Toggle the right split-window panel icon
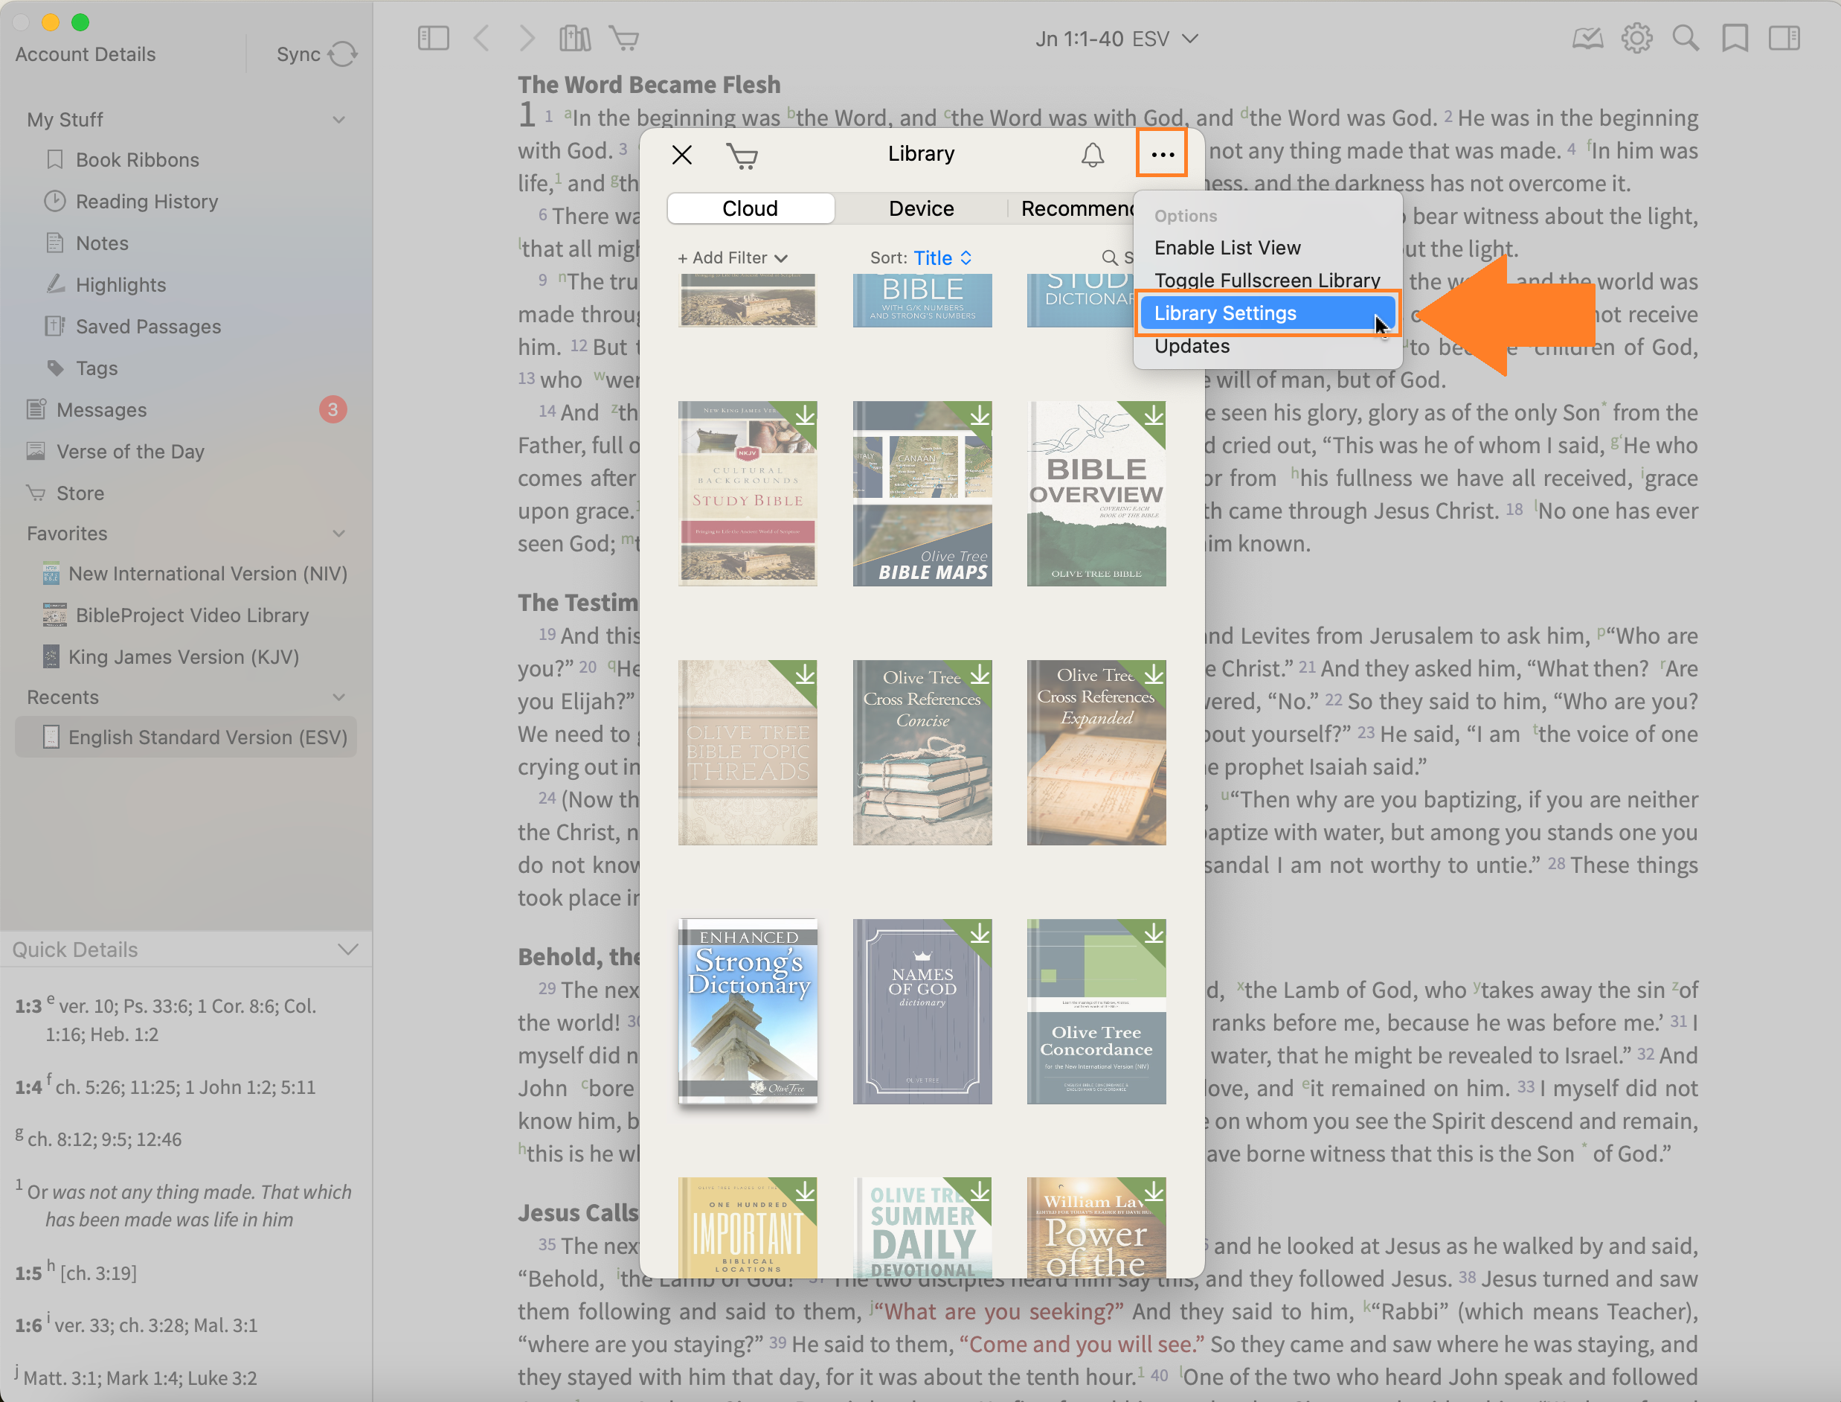The image size is (1841, 1402). 1784,39
